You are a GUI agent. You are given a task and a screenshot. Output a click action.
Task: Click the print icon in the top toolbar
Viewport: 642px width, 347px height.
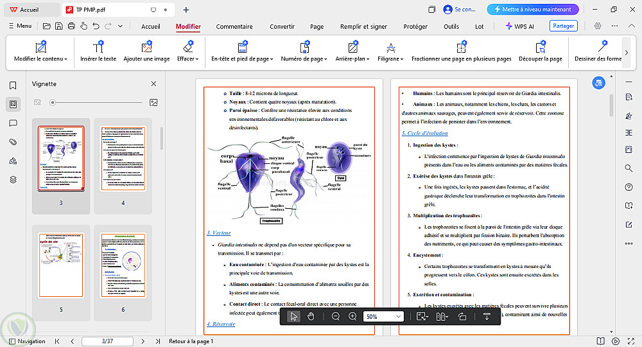[71, 26]
